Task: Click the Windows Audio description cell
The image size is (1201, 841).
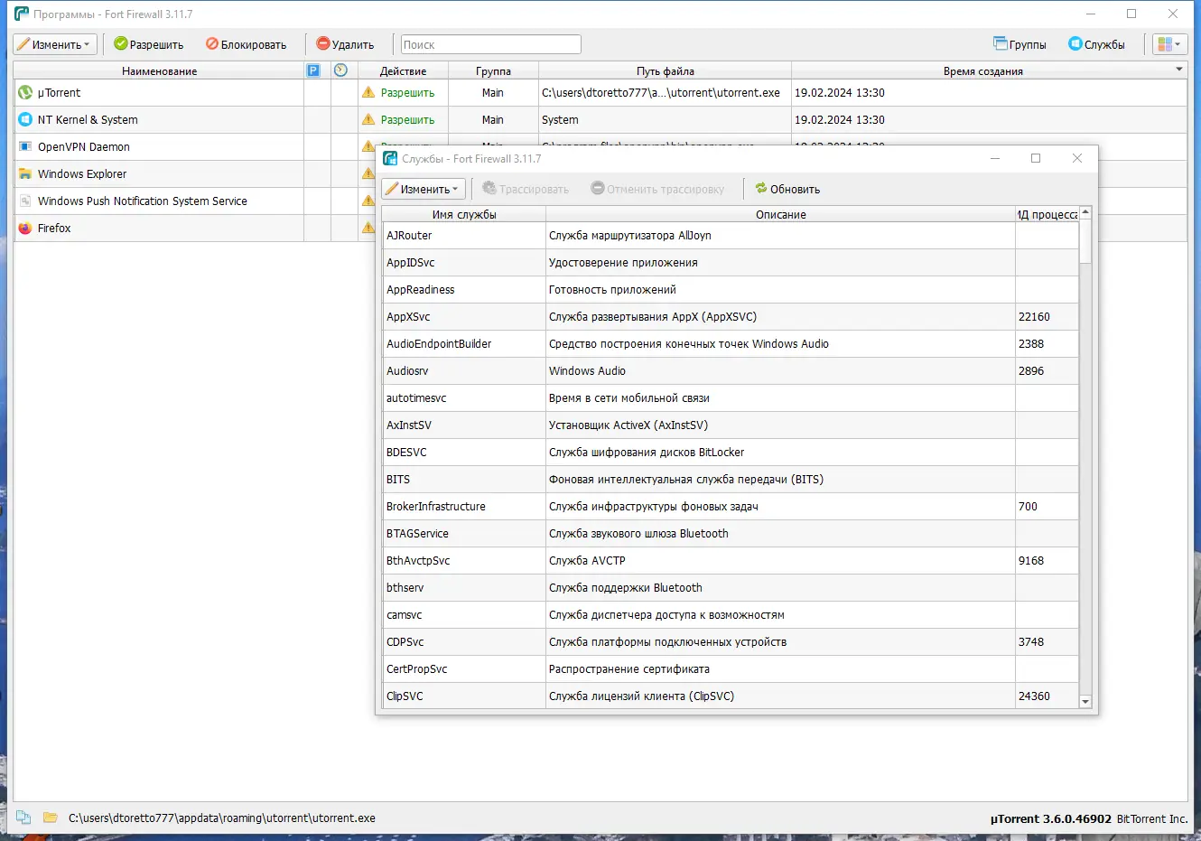Action: (x=781, y=370)
